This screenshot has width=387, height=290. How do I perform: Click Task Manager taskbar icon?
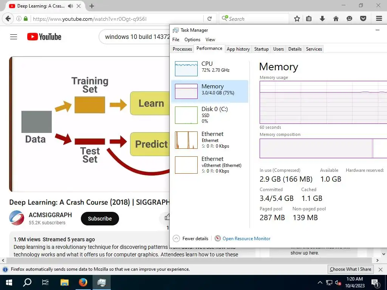(x=101, y=282)
